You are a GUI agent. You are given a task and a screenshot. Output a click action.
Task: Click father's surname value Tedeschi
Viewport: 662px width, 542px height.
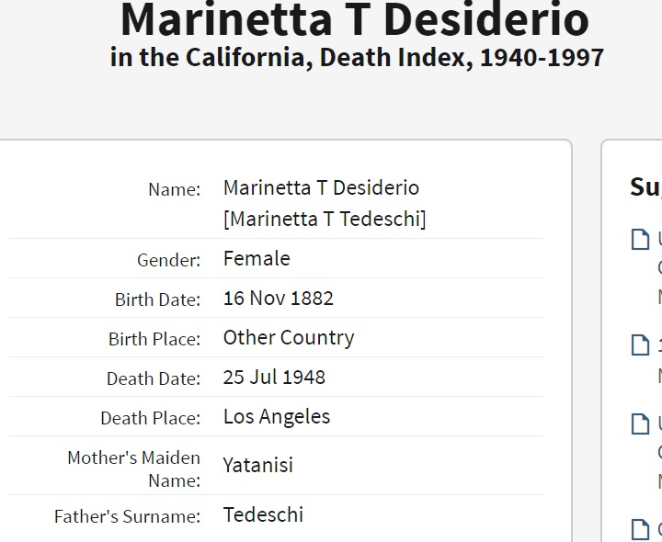tap(263, 515)
